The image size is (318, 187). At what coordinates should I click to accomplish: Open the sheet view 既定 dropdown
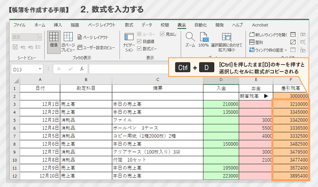pos(40,37)
